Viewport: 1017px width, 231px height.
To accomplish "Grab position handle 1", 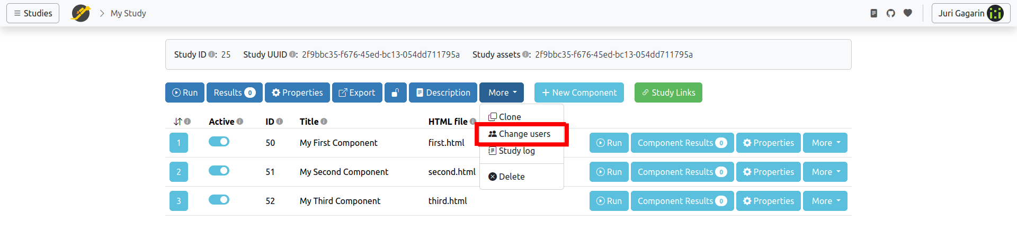I will click(x=179, y=143).
